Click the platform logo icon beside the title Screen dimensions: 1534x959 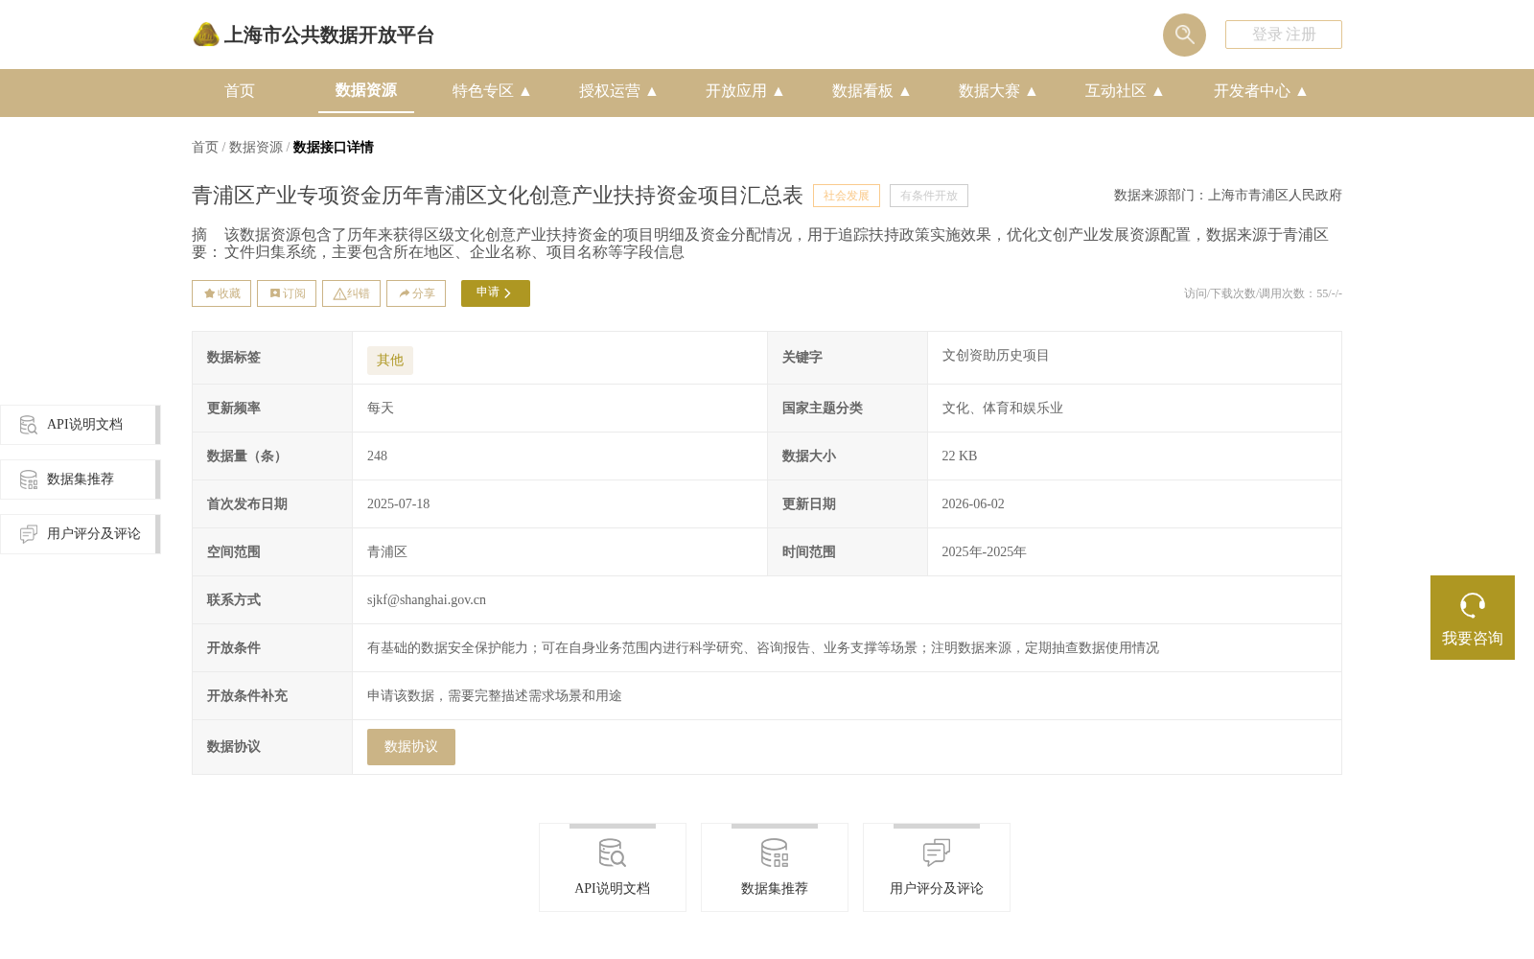click(x=206, y=35)
